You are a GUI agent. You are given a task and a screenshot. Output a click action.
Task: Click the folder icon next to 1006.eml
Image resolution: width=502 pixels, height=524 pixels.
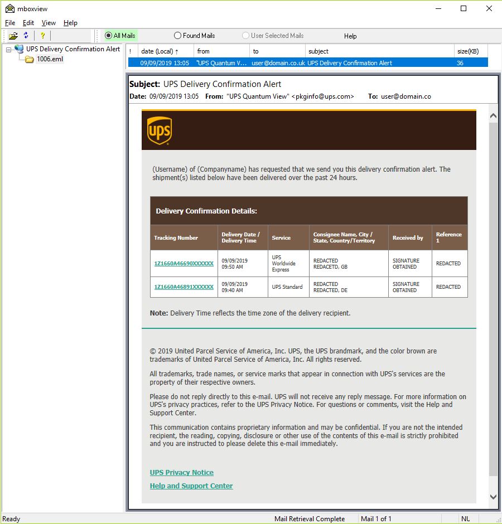tap(30, 59)
